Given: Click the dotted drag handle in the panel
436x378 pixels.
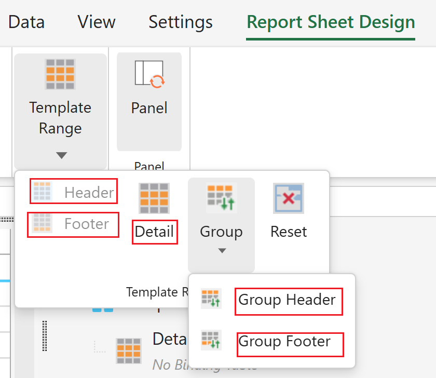Looking at the screenshot, I should 45,336.
